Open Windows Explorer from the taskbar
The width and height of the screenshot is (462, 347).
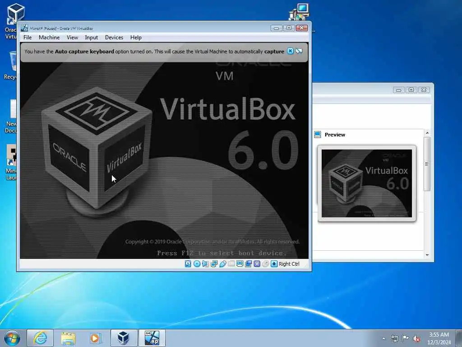click(x=69, y=338)
